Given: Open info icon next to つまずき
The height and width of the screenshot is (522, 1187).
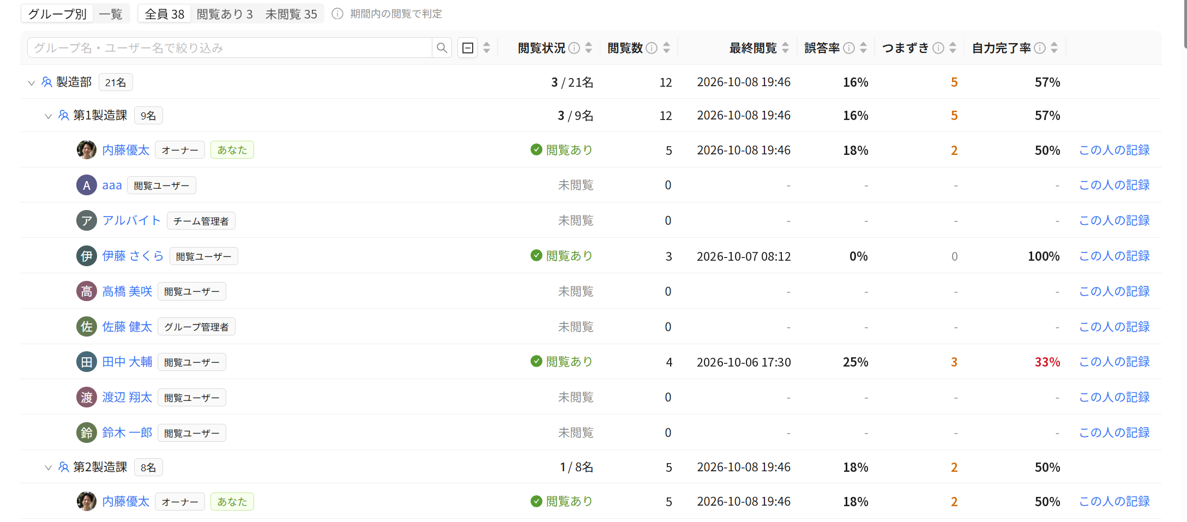Looking at the screenshot, I should pos(938,48).
